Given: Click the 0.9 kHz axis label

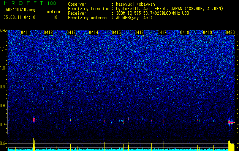Looking at the screenshot, I should (3, 87).
